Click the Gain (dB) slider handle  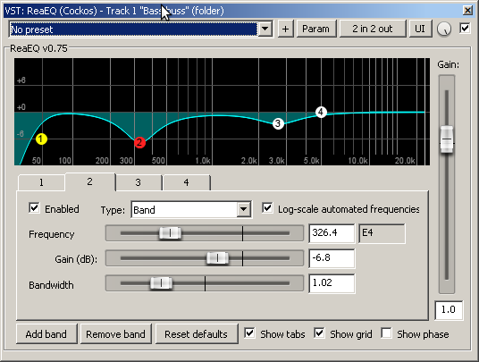pyautogui.click(x=217, y=258)
